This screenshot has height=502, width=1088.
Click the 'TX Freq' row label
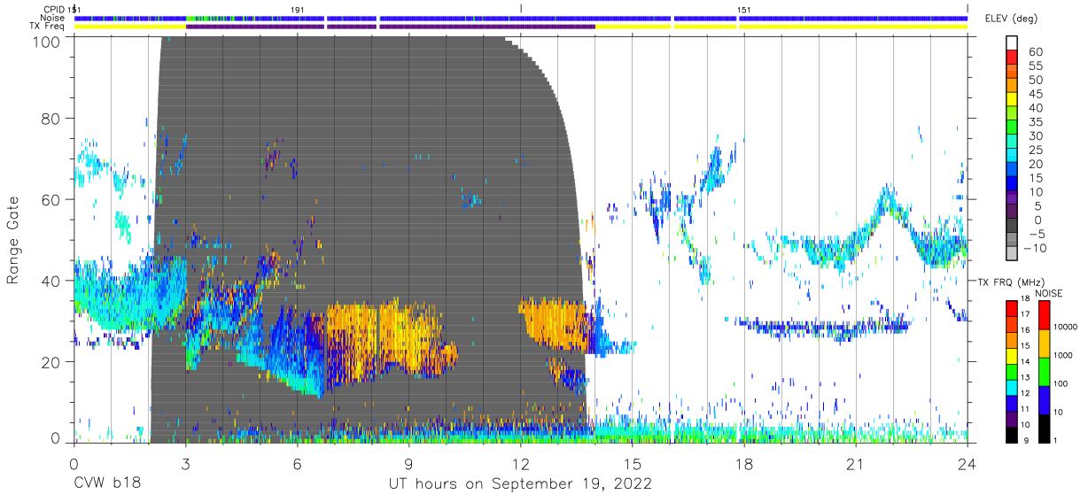click(x=49, y=27)
